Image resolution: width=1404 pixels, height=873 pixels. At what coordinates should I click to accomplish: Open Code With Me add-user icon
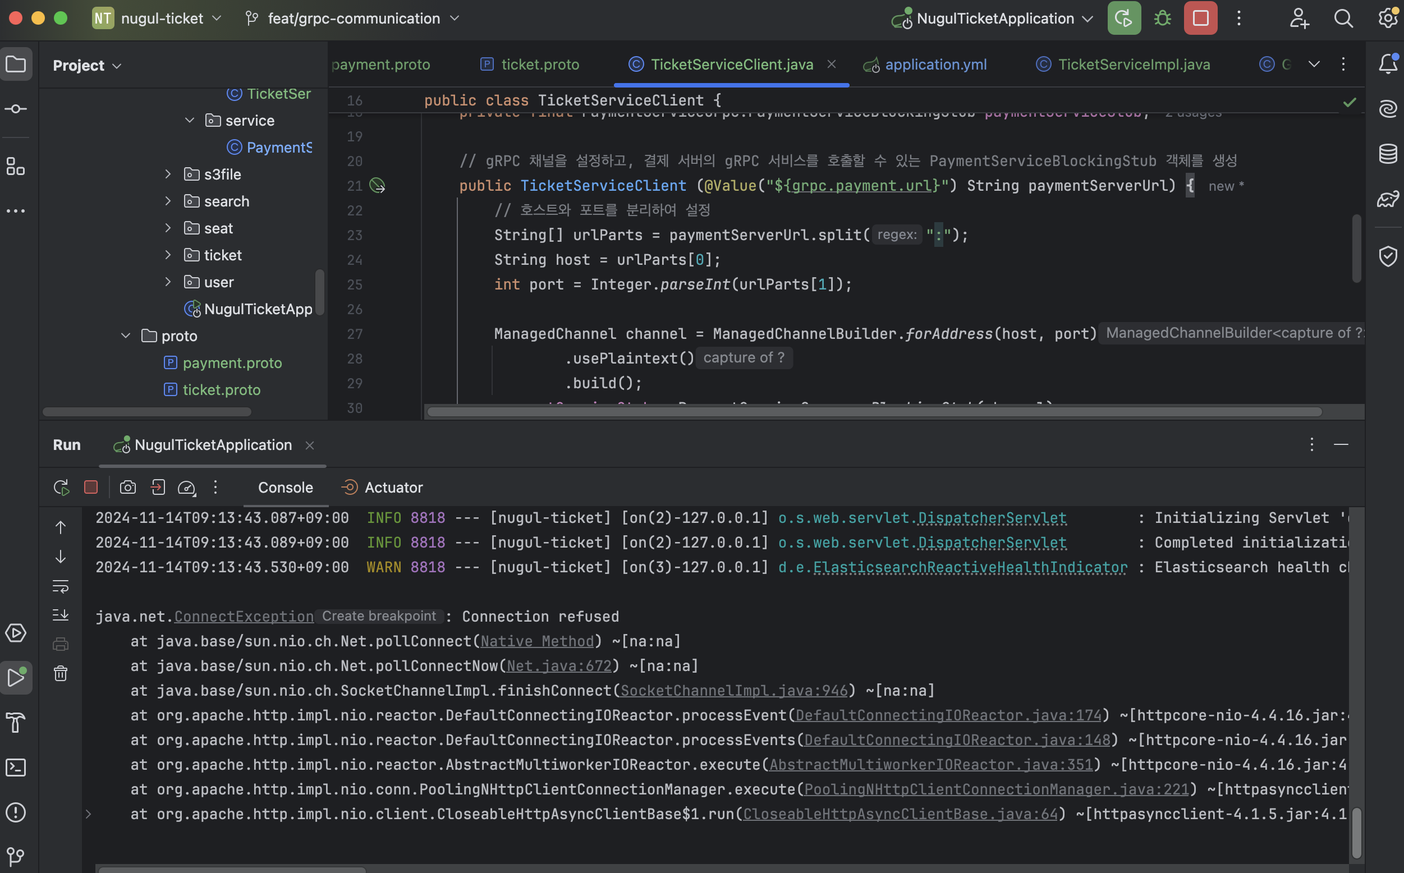pos(1299,19)
